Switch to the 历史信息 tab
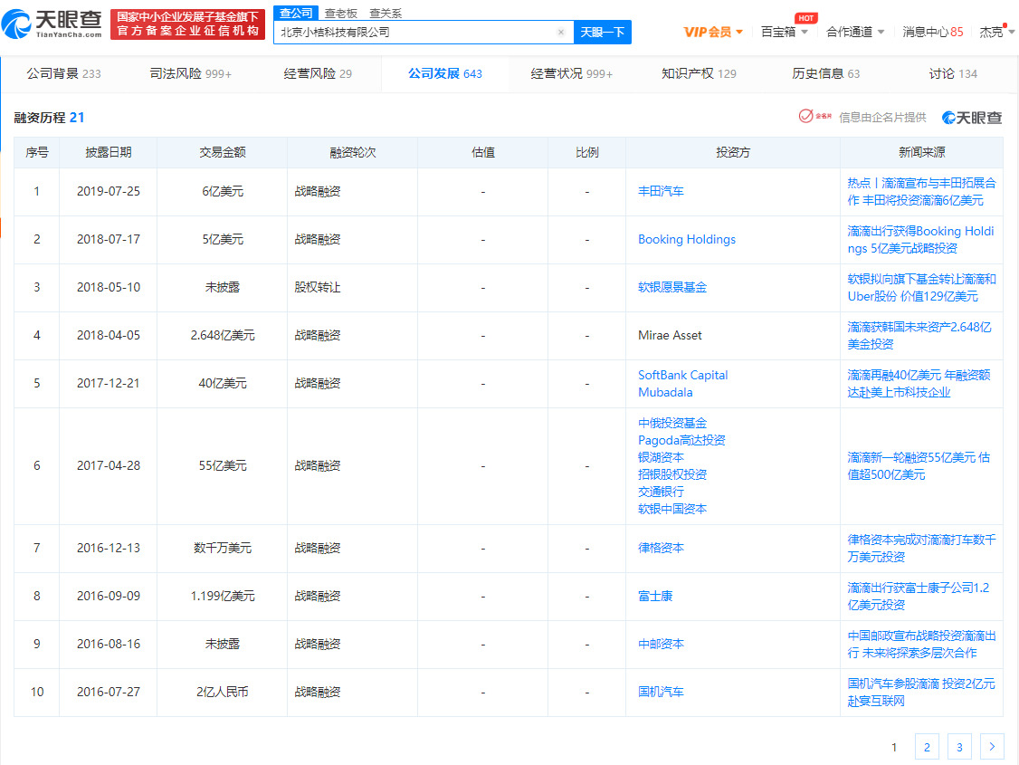Image resolution: width=1019 pixels, height=765 pixels. pyautogui.click(x=825, y=73)
